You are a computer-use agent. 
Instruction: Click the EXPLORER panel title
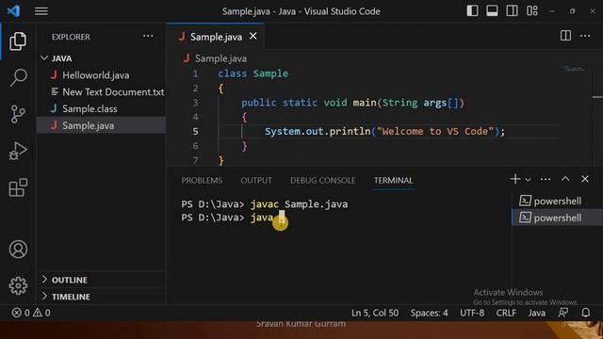click(x=71, y=37)
